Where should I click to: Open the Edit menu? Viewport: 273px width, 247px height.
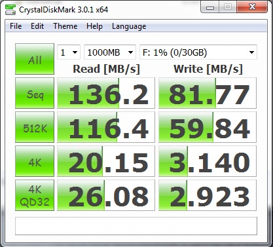coord(37,26)
